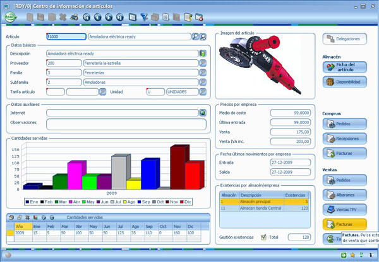Open Delegaciones button

pos(345,39)
